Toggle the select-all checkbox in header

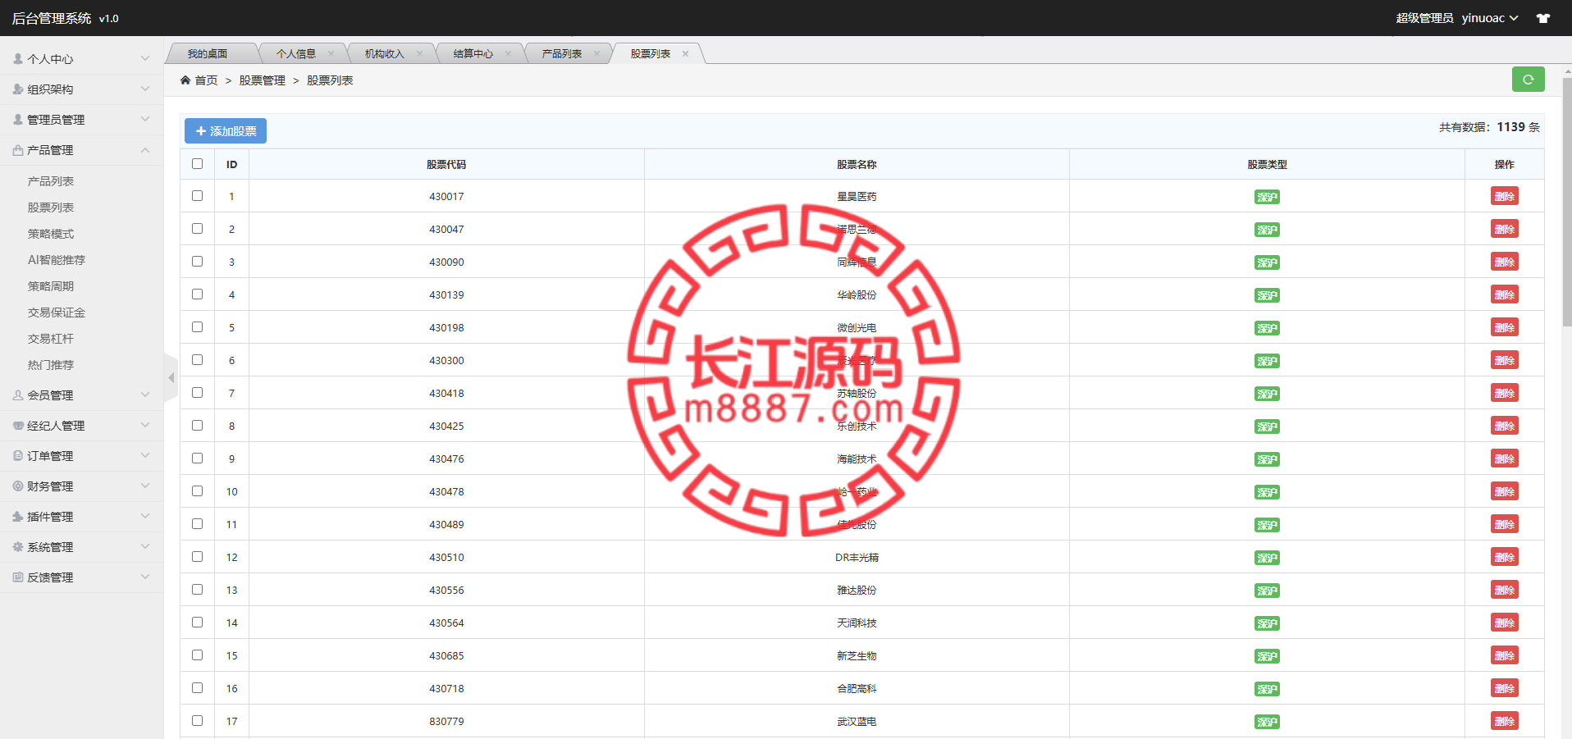(x=197, y=163)
